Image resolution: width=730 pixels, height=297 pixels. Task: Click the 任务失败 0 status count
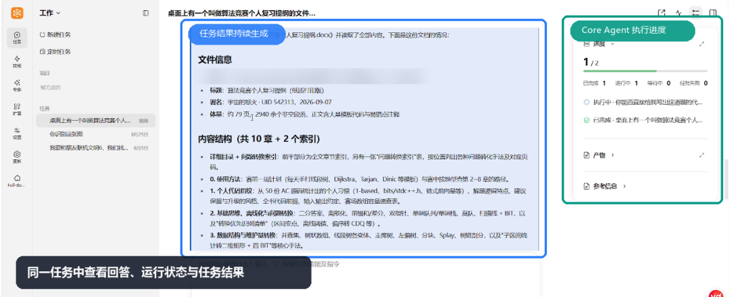tap(693, 83)
